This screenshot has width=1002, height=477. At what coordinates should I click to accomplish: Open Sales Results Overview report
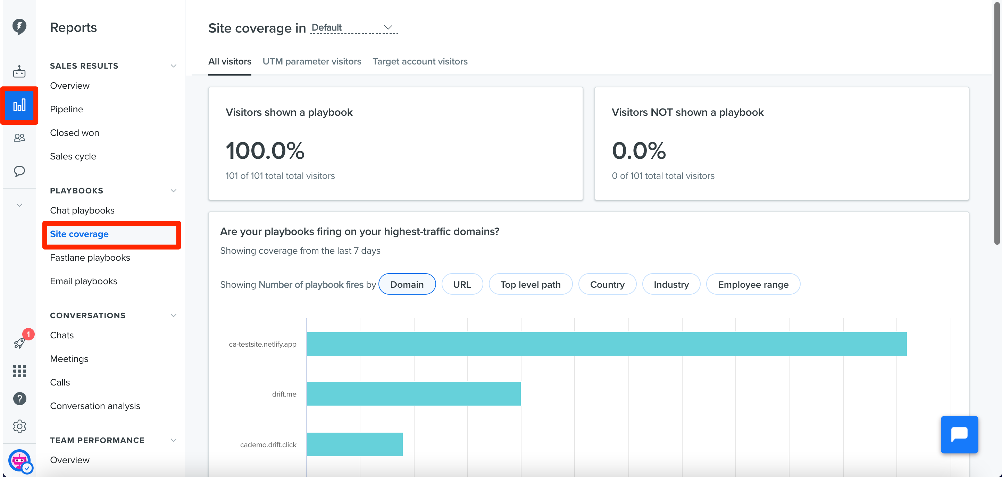(70, 86)
